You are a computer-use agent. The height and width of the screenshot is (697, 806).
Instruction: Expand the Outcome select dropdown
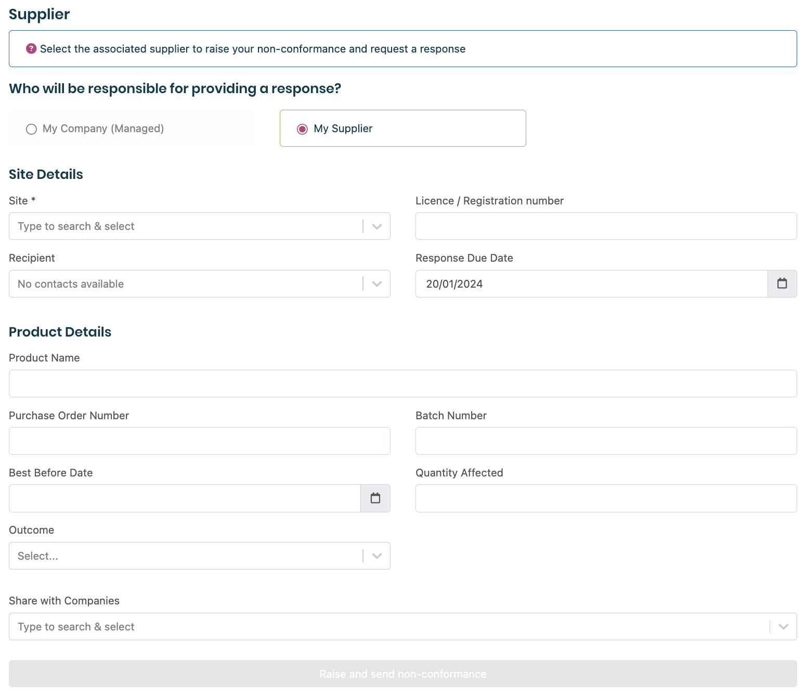[x=377, y=556]
